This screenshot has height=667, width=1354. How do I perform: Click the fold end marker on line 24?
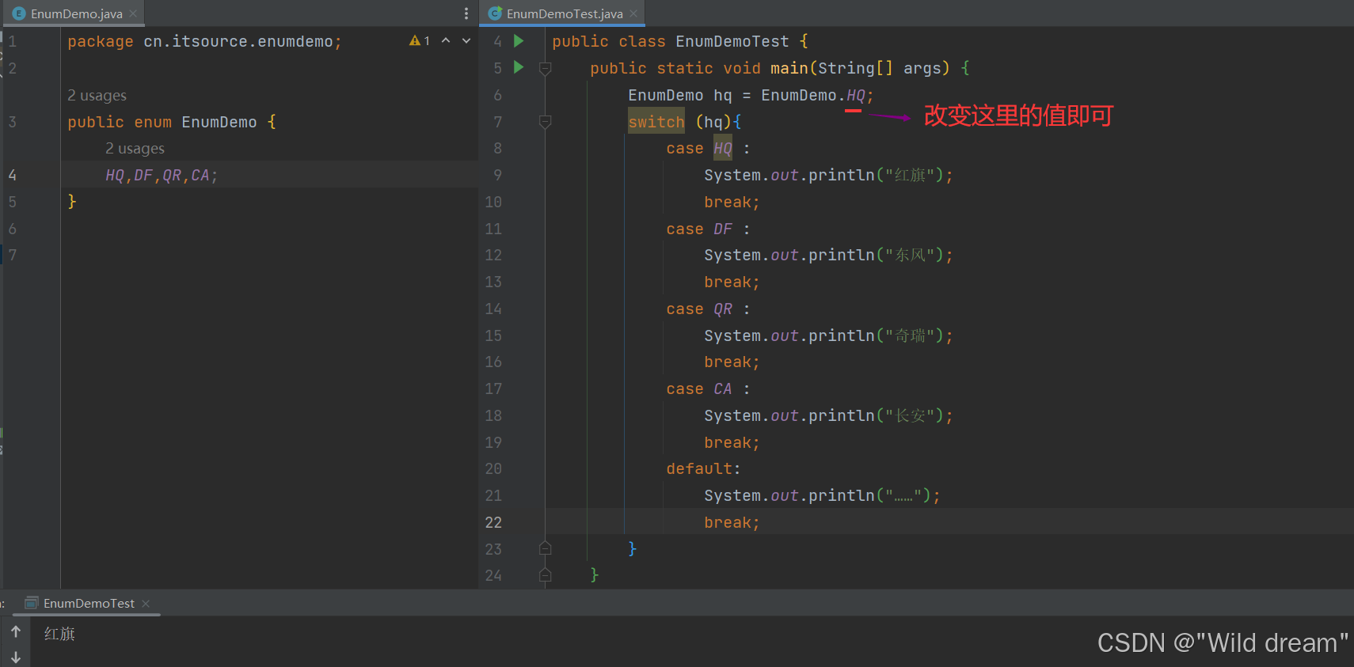tap(545, 575)
